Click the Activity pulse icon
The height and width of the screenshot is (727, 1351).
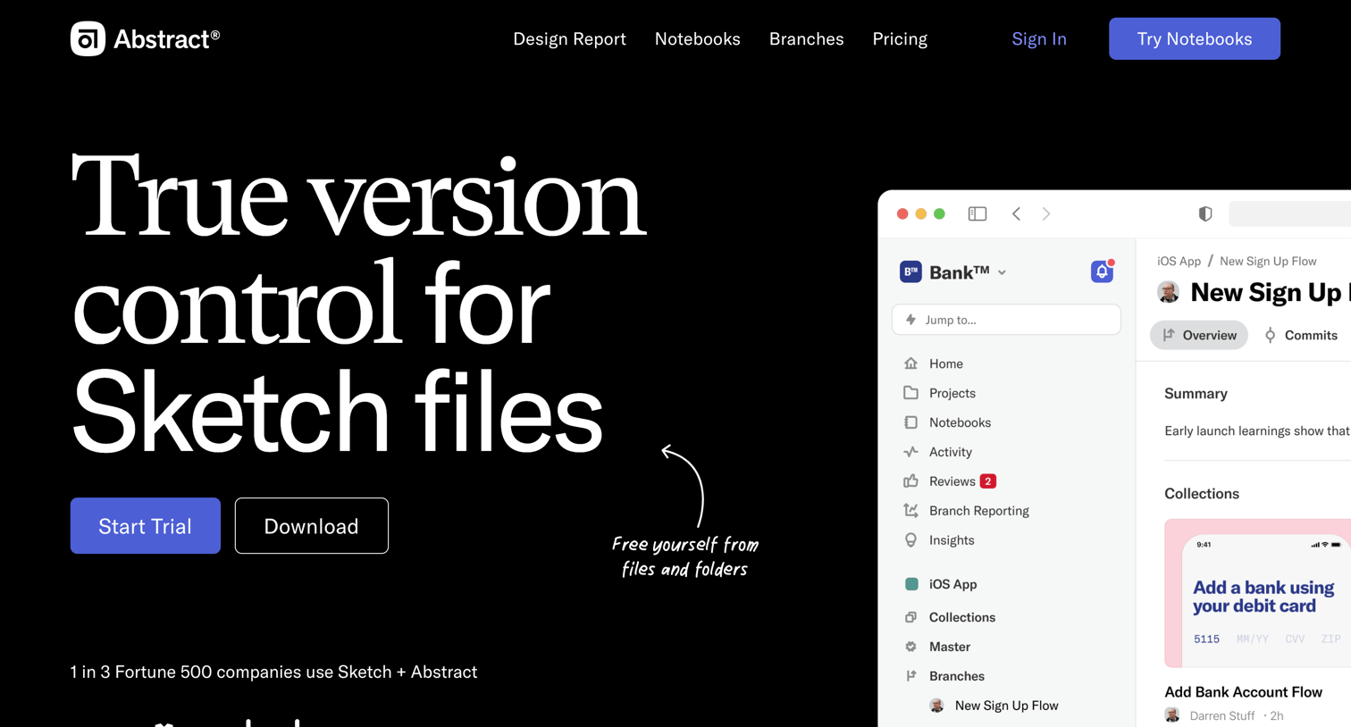(910, 452)
